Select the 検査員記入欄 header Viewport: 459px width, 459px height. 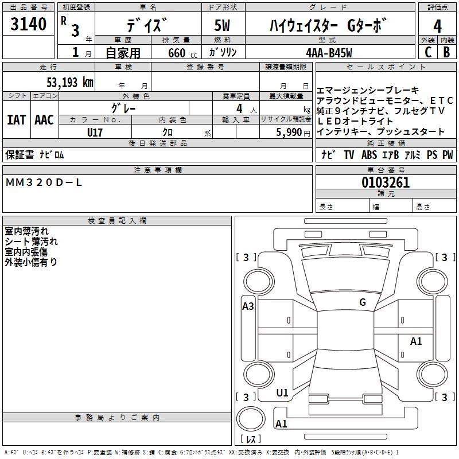tap(117, 221)
